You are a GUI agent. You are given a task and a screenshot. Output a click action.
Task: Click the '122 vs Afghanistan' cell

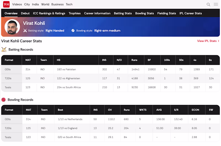click(x=68, y=78)
